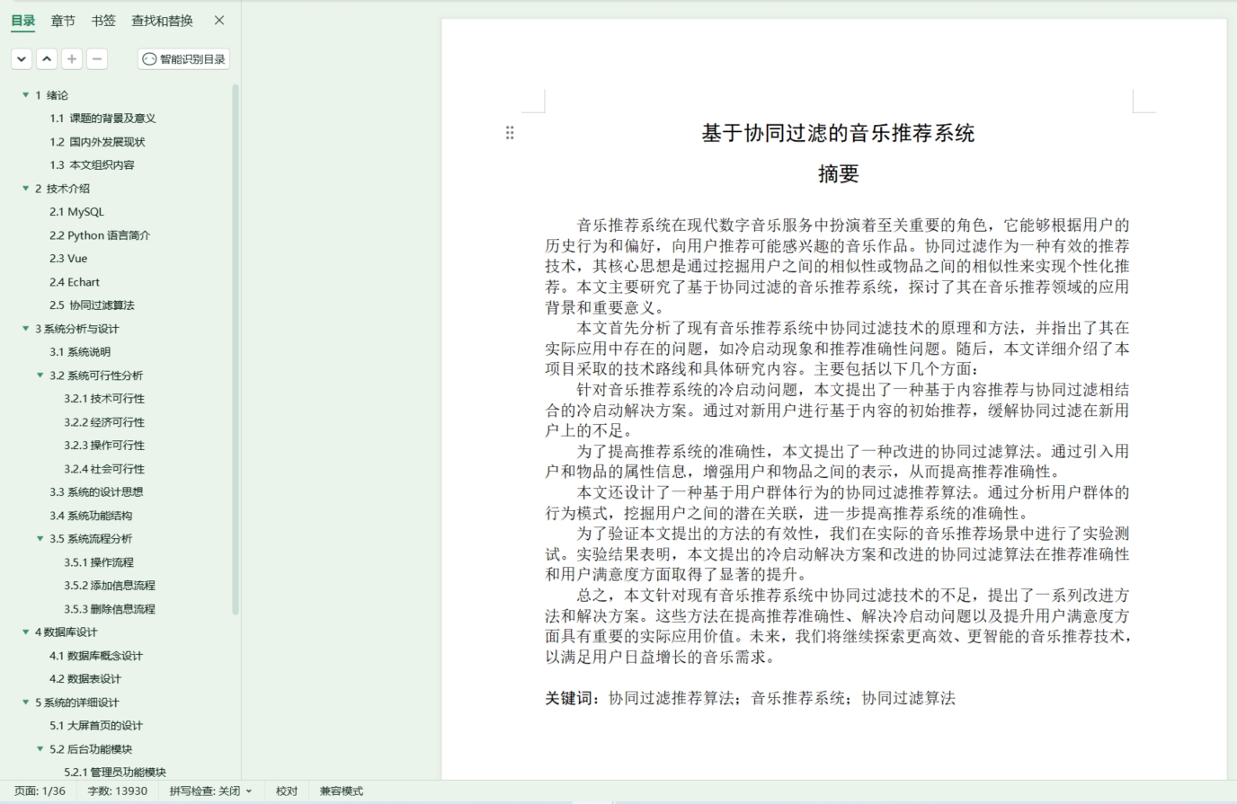Click the six-dot drag handle beside the title
The height and width of the screenshot is (804, 1237).
(x=510, y=132)
